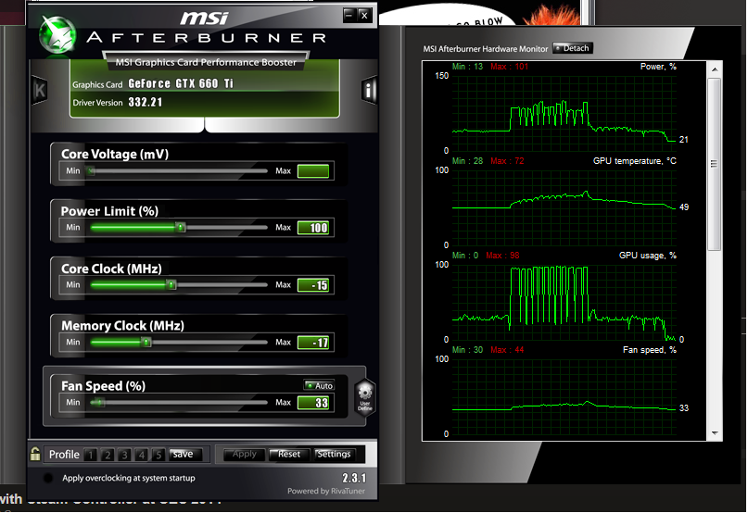The width and height of the screenshot is (748, 513).
Task: Click the Reset button
Action: pos(289,455)
